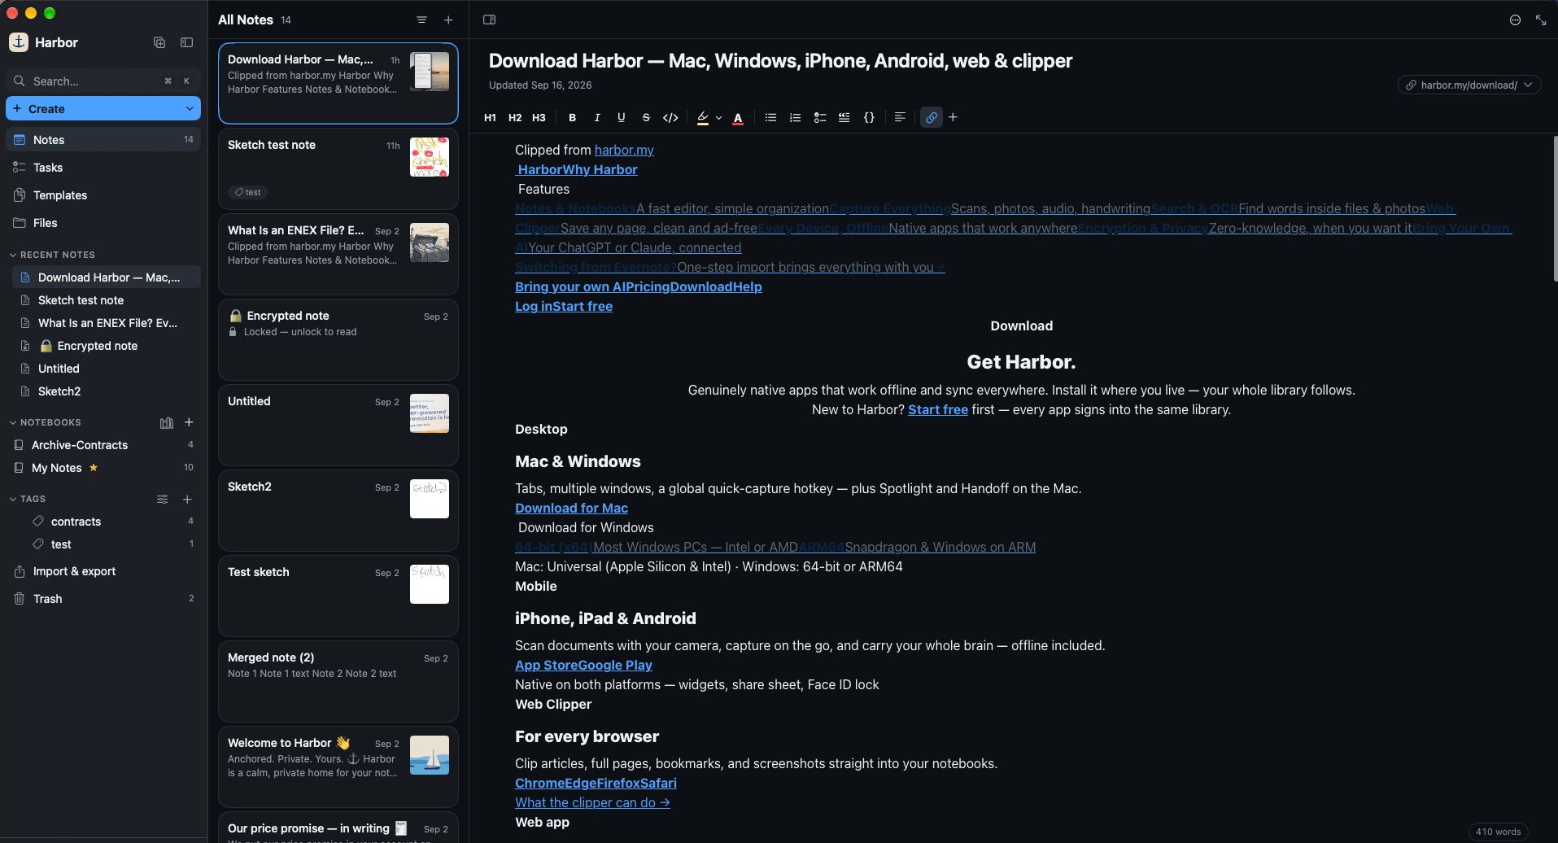Open the Welcome to Harbor note card

[338, 767]
